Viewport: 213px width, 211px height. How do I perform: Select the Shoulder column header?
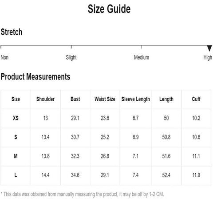click(x=45, y=99)
